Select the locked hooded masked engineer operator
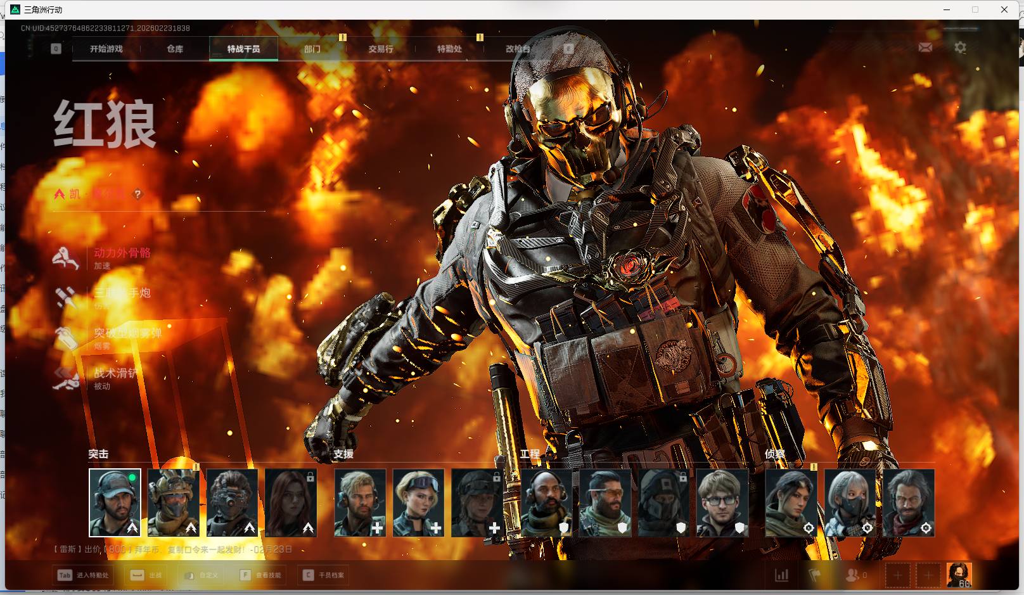This screenshot has height=595, width=1024. [x=663, y=502]
